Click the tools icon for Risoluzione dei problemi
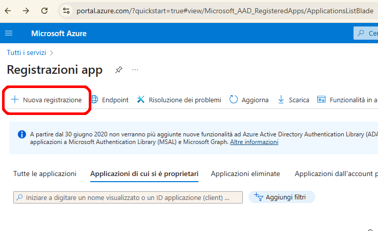378x231 pixels. (x=141, y=99)
